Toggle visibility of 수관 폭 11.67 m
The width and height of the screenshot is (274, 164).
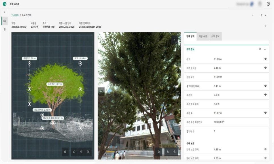(x=265, y=113)
